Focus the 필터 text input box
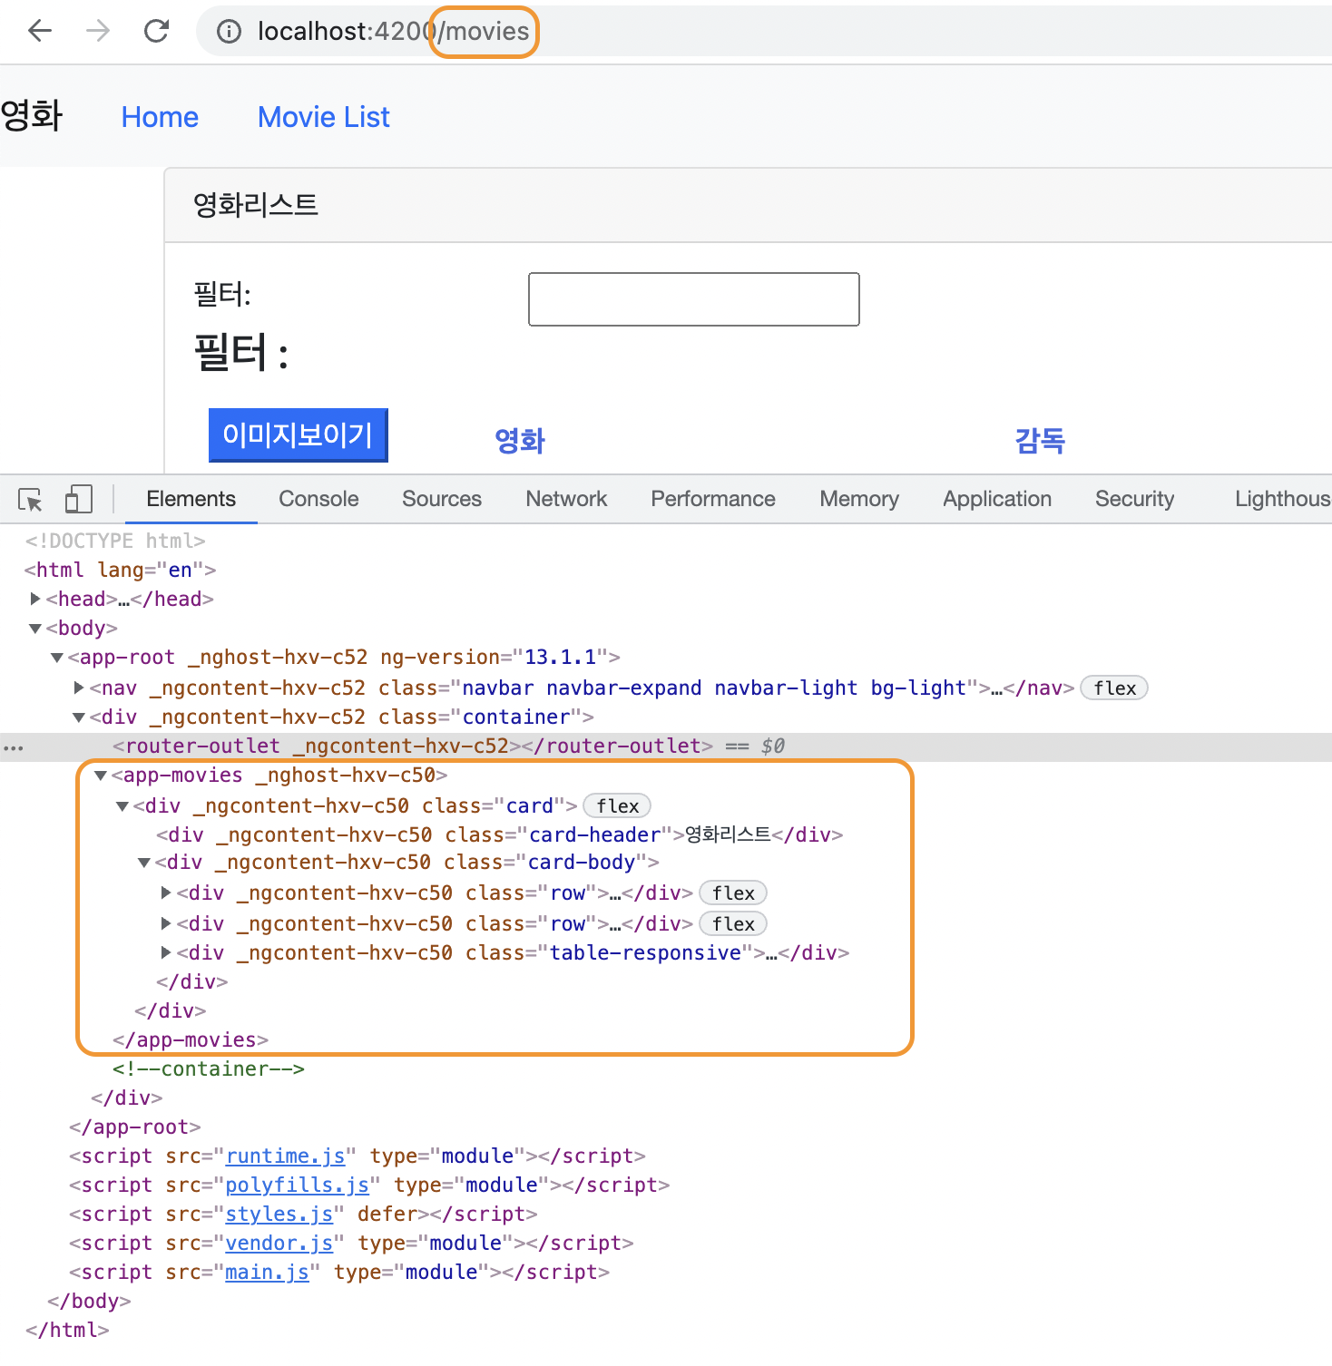Viewport: 1332px width, 1366px height. tap(694, 299)
